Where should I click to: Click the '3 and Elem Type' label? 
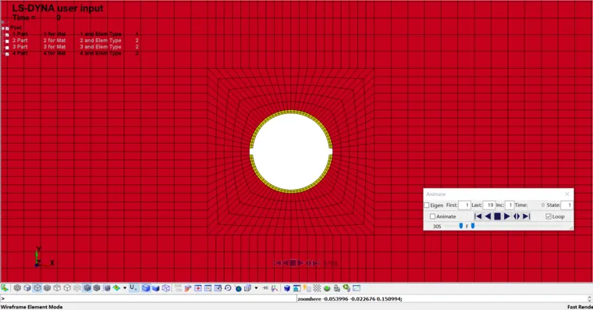click(x=101, y=47)
